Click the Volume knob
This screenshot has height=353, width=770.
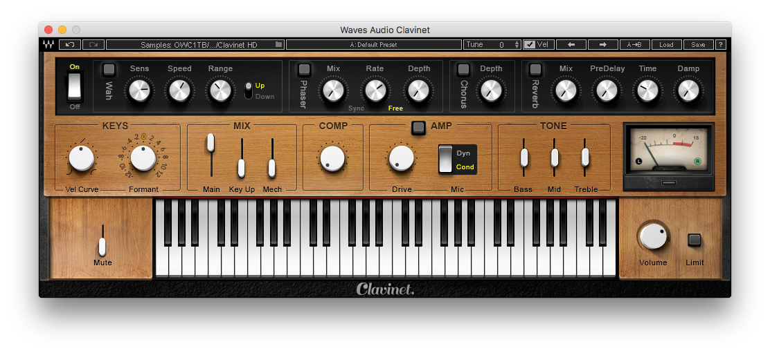(x=654, y=236)
